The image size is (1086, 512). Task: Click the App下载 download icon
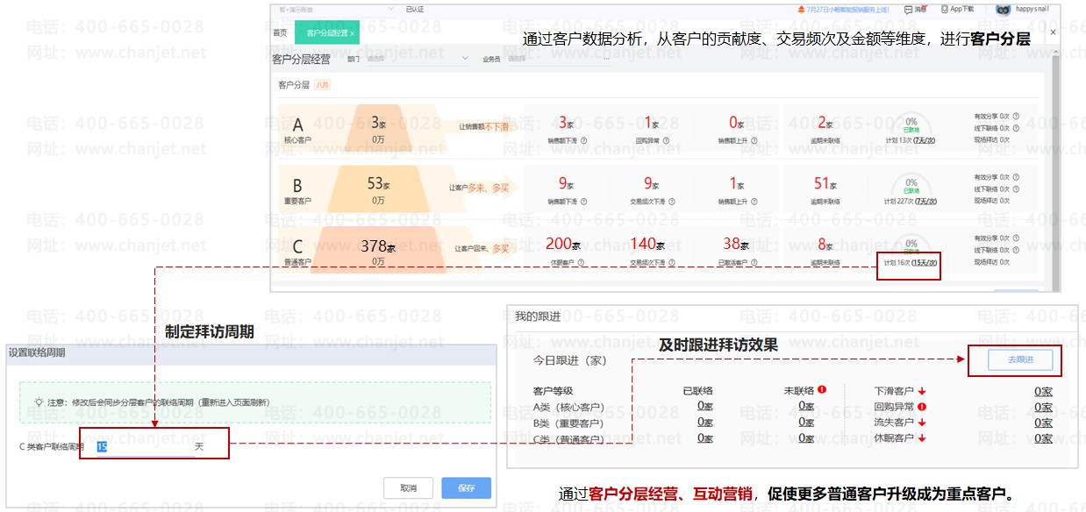pos(945,9)
